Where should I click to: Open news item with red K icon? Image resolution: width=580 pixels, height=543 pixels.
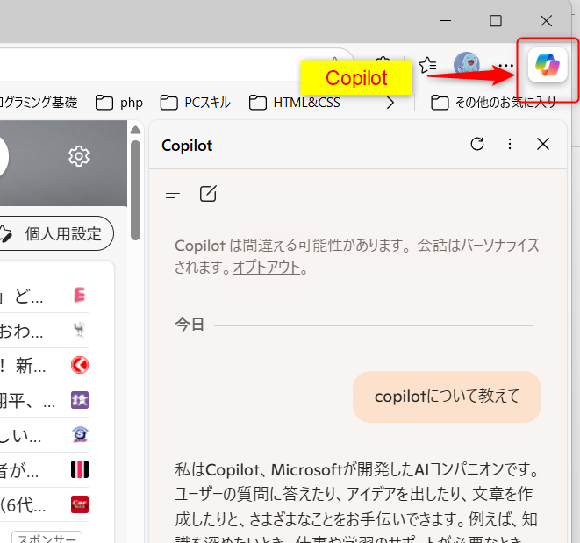coord(44,365)
